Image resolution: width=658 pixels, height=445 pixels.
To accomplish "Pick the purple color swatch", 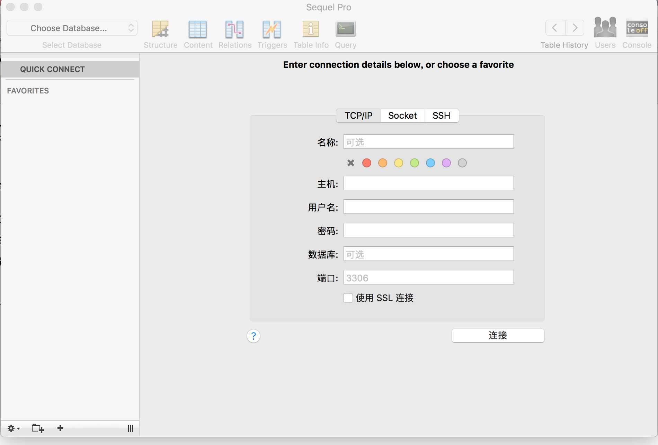I will 446,163.
